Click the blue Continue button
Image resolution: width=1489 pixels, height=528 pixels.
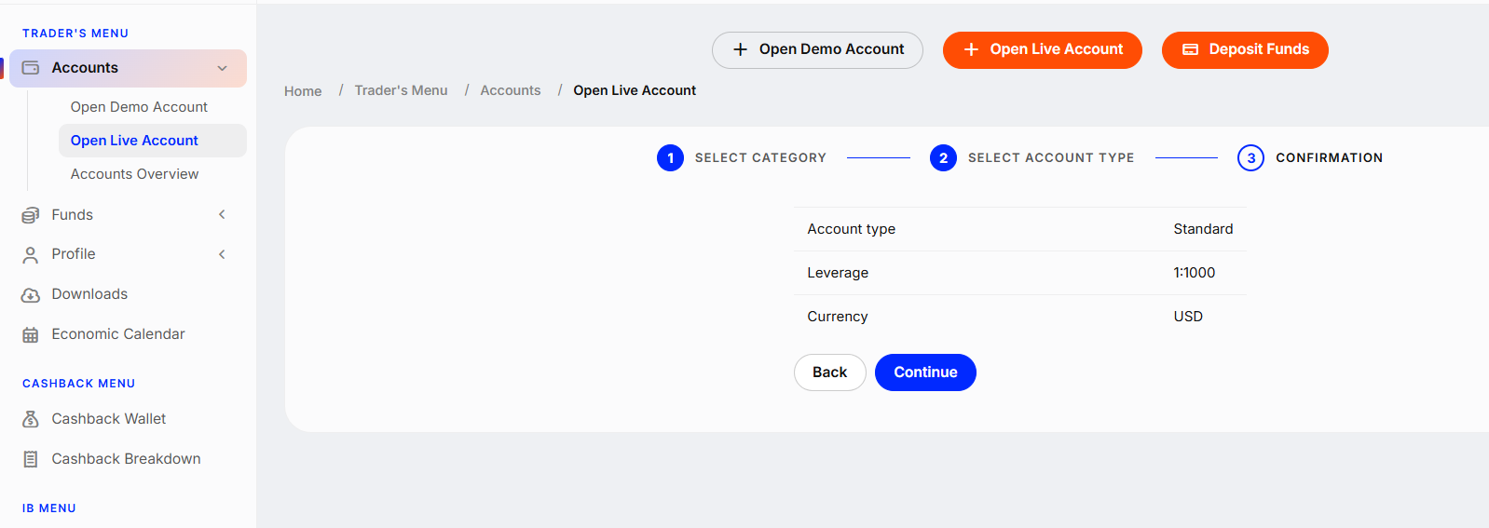point(925,372)
